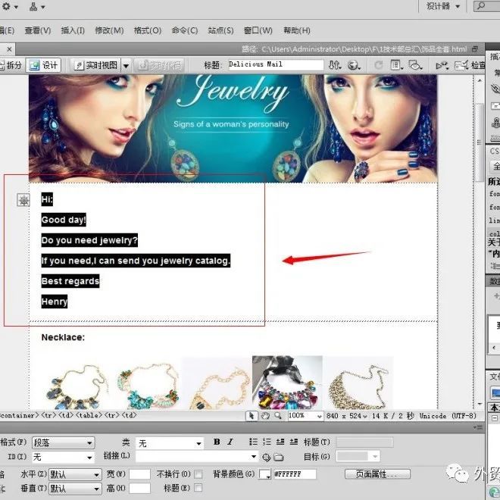The height and width of the screenshot is (500, 500).
Task: Select the <table> tag in tag selector
Action: point(87,415)
